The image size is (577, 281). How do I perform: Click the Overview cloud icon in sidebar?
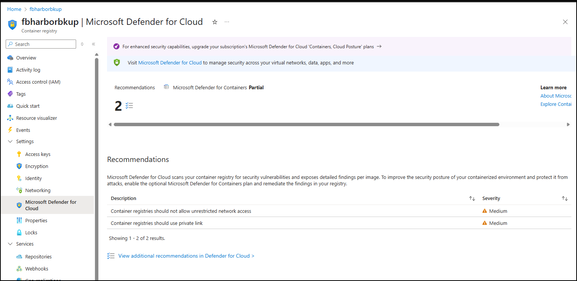tap(10, 58)
